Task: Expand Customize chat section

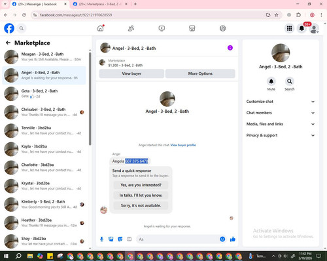Action: [x=281, y=102]
